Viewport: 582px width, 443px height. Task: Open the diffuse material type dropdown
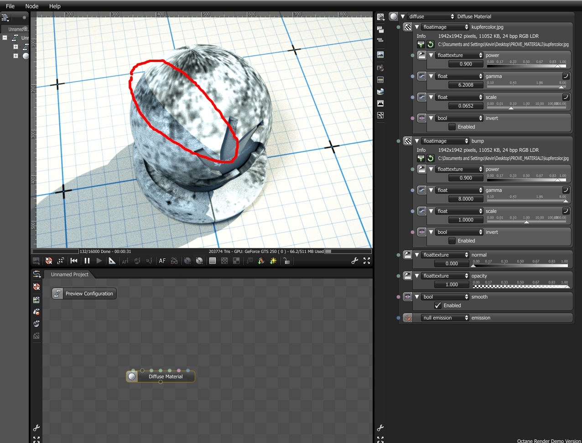coord(431,16)
